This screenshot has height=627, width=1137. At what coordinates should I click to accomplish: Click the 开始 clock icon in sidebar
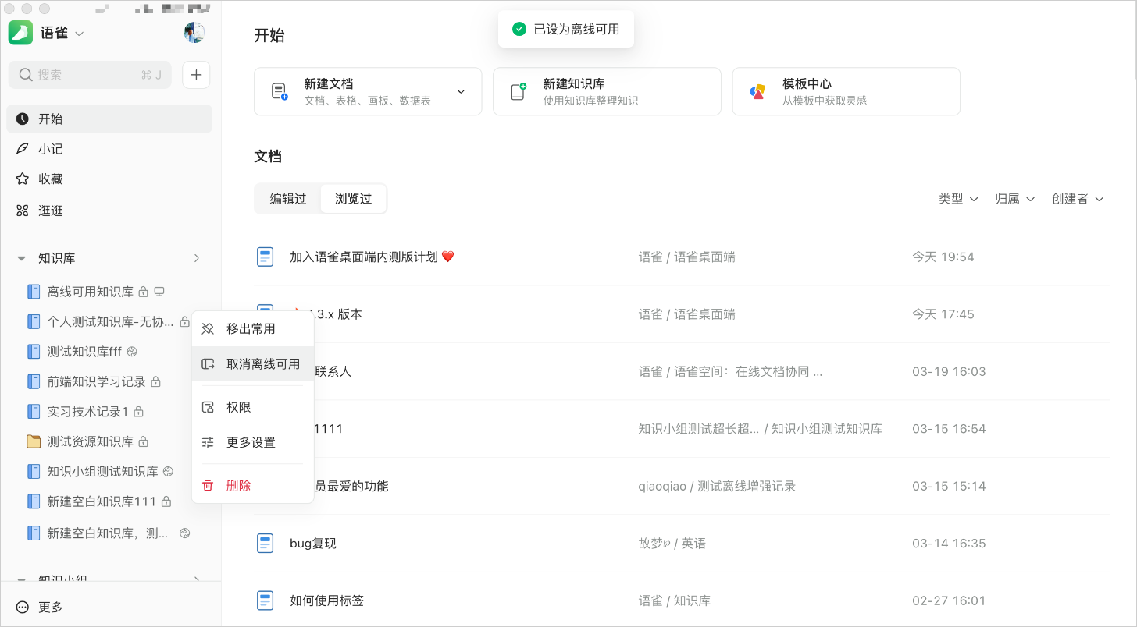23,119
